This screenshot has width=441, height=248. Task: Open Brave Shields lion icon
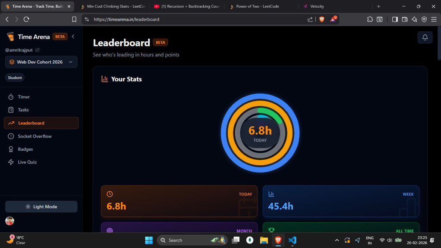[x=322, y=19]
